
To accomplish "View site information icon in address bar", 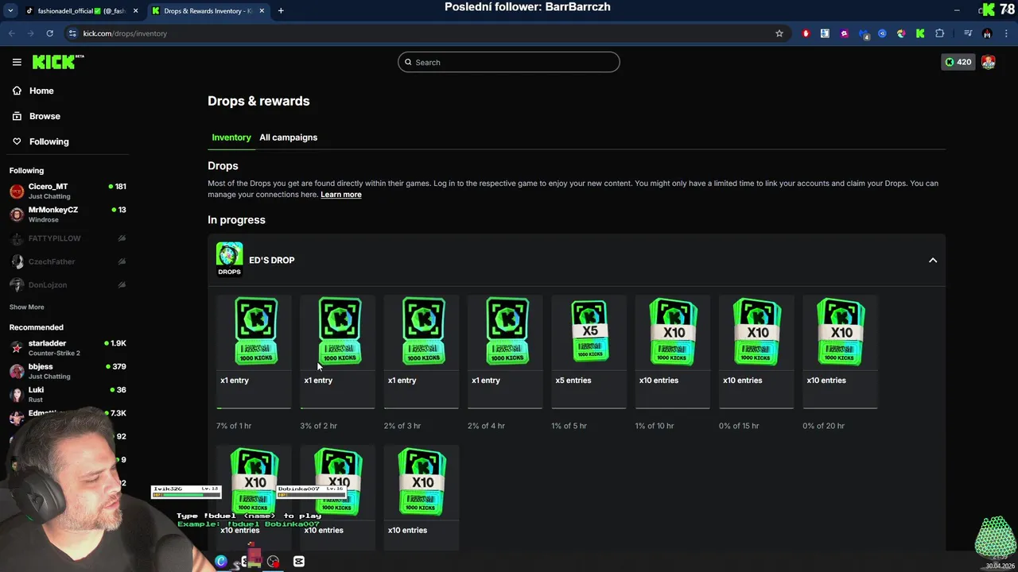I will tap(72, 33).
